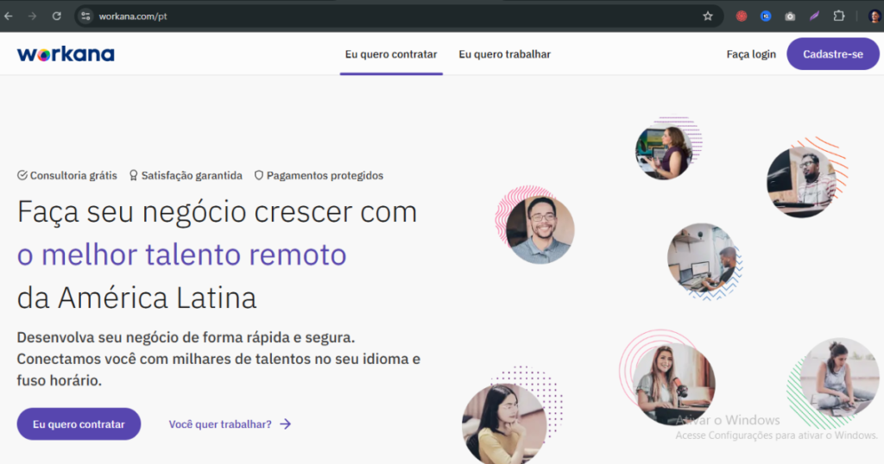Click the photo of man working at desk with shelves
This screenshot has width=884, height=464.
click(x=703, y=258)
